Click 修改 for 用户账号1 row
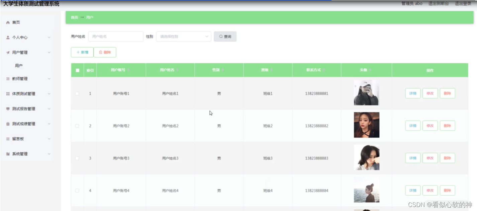Image resolution: width=477 pixels, height=211 pixels. point(430,93)
